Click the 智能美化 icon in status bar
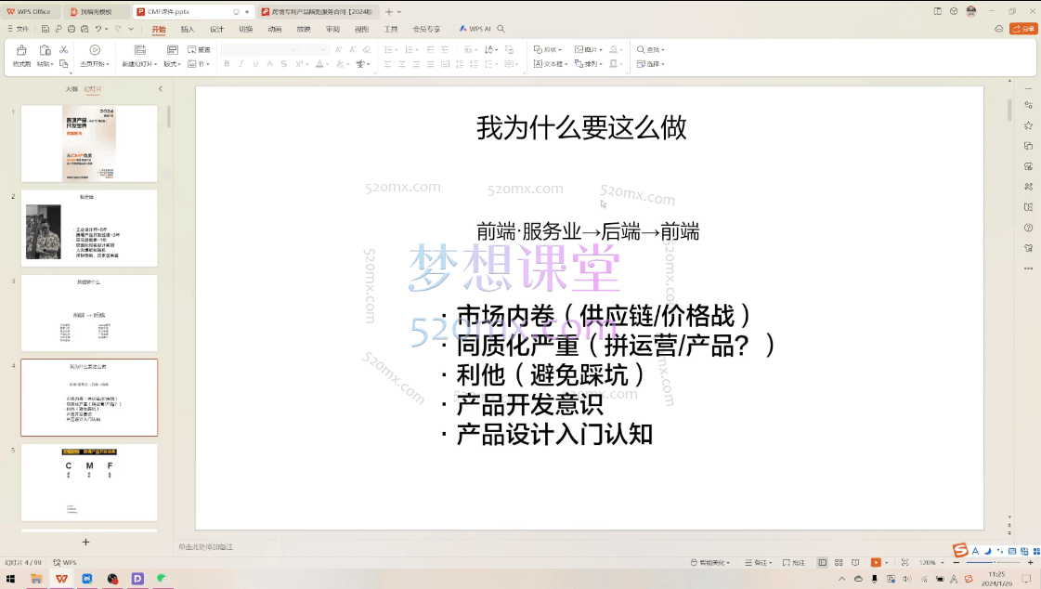Viewport: 1041px width, 589px height. pyautogui.click(x=708, y=562)
